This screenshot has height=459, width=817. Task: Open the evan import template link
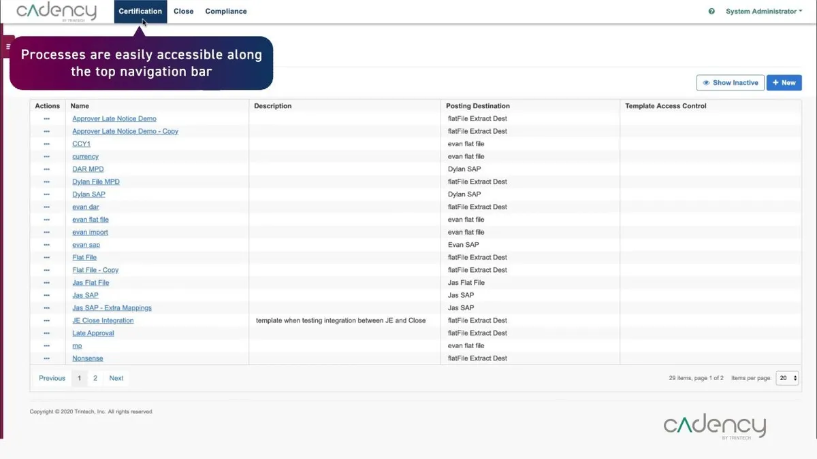[90, 232]
